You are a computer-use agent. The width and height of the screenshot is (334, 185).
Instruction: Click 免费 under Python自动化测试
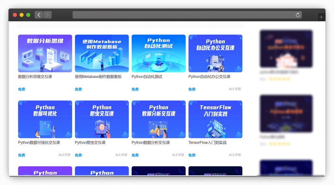click(135, 89)
